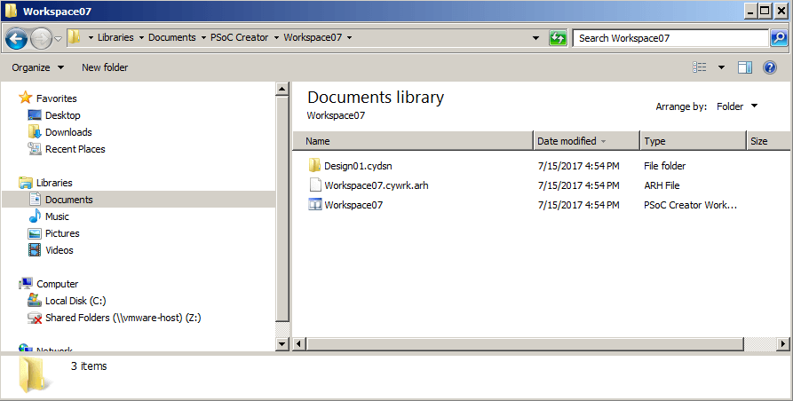Click the Libraries icon in sidebar
793x401 pixels.
click(x=25, y=183)
